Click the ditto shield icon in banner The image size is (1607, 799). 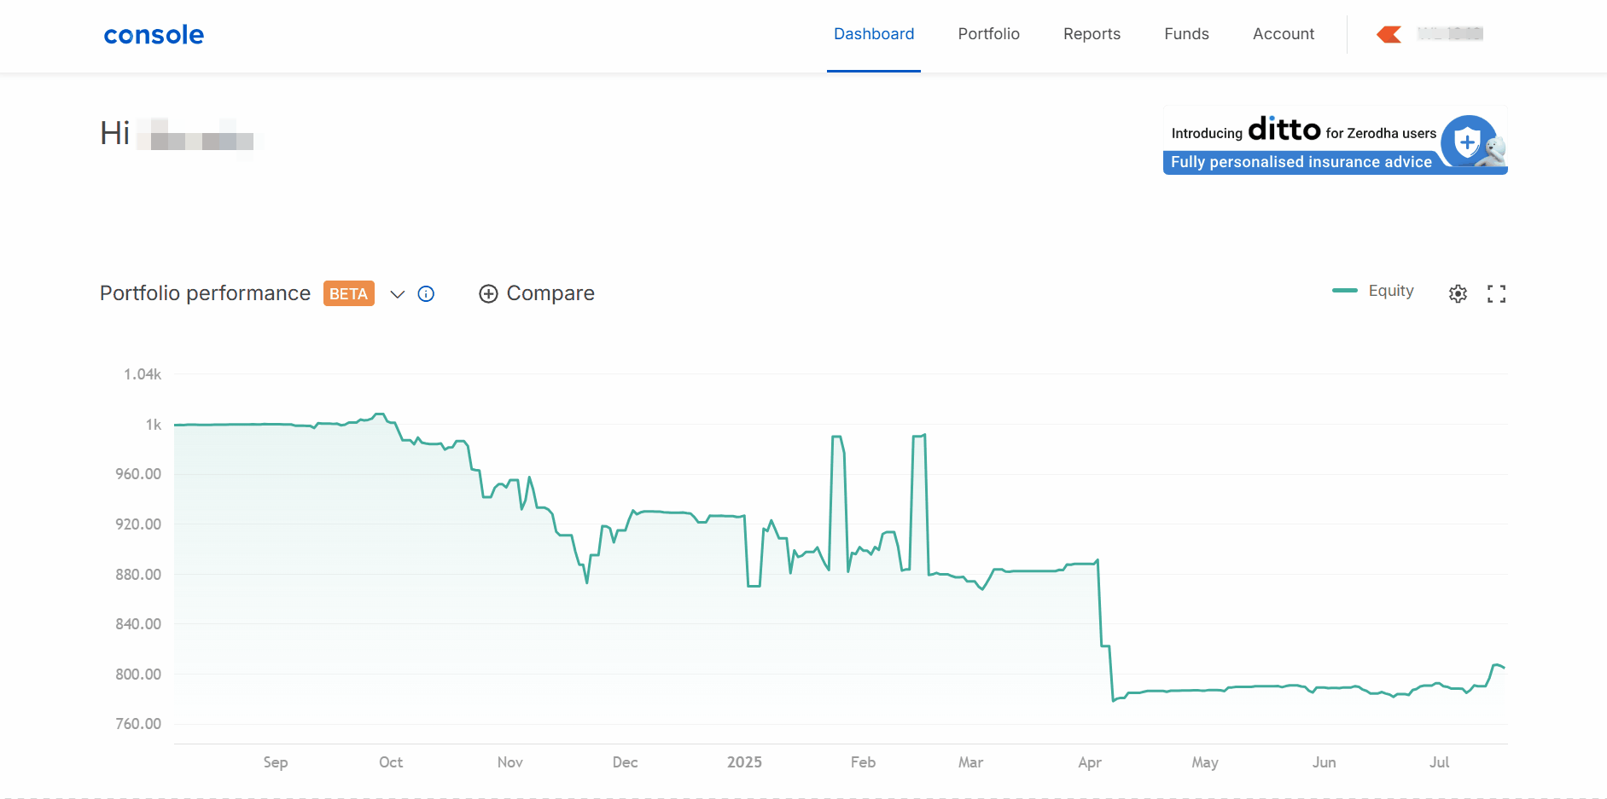click(x=1466, y=142)
